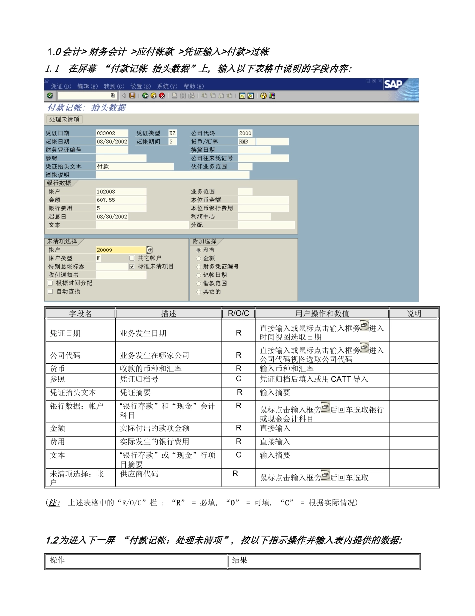
Task: Click the Previous Page navigation icon
Action: [x=212, y=95]
